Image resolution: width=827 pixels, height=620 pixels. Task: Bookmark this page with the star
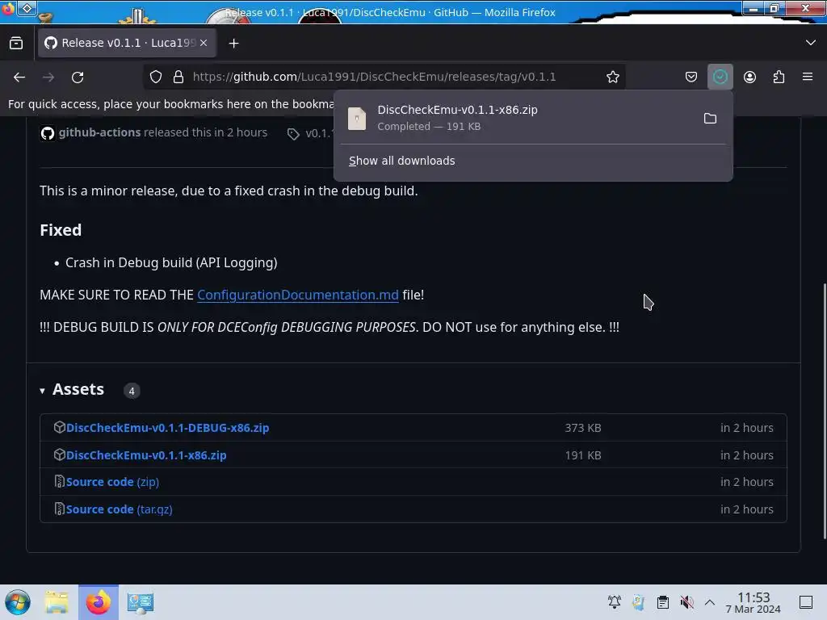612,77
